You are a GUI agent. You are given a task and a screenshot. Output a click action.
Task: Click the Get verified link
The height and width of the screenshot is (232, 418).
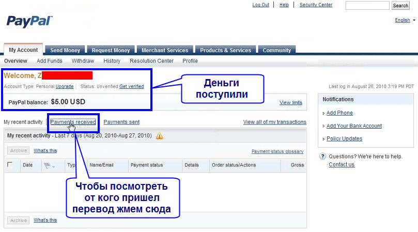(x=131, y=86)
